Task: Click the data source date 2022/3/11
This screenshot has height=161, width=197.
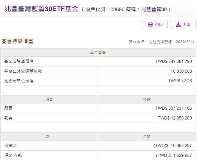Action: [185, 42]
